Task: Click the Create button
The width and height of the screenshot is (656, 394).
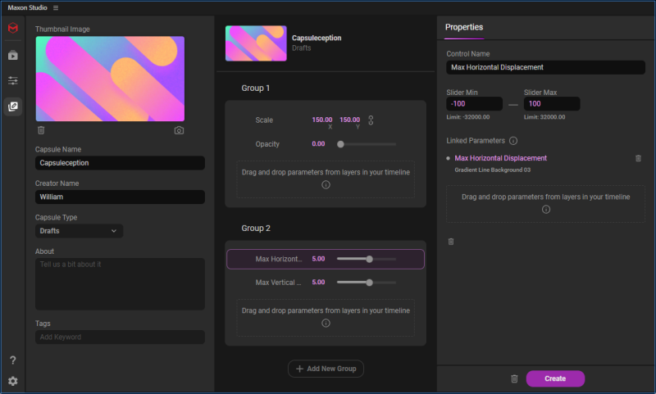Action: pos(555,378)
